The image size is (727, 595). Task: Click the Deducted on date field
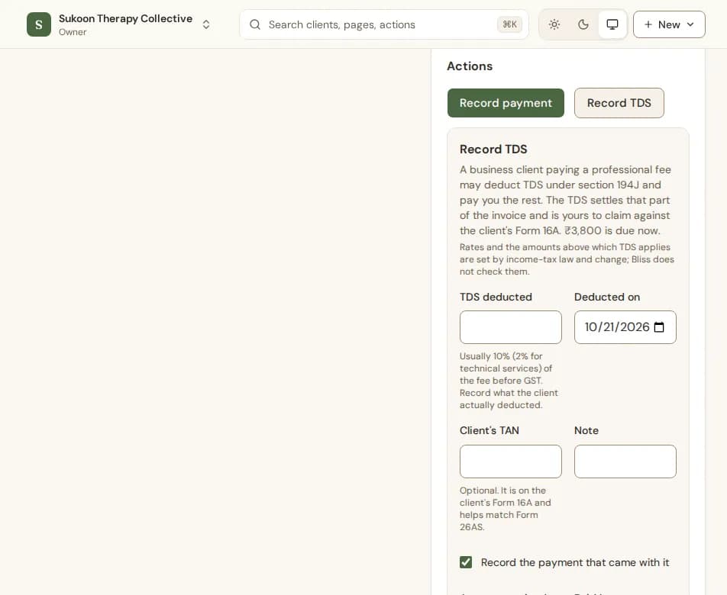[625, 327]
